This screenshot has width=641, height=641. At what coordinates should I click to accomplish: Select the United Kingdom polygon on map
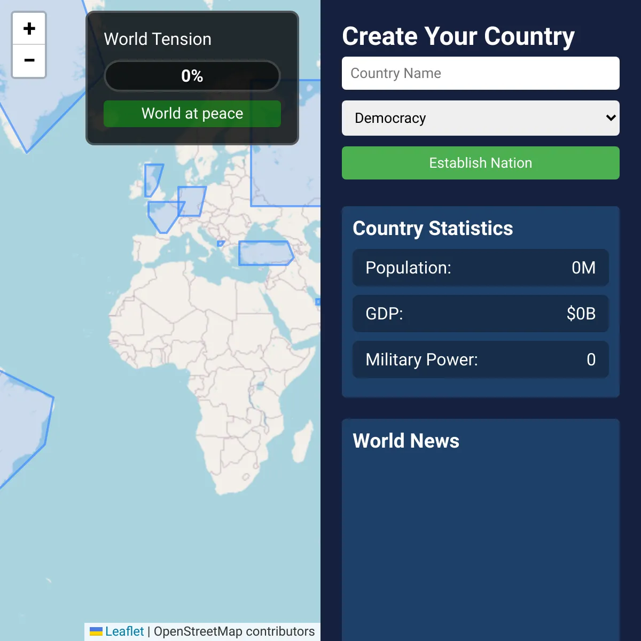(152, 179)
